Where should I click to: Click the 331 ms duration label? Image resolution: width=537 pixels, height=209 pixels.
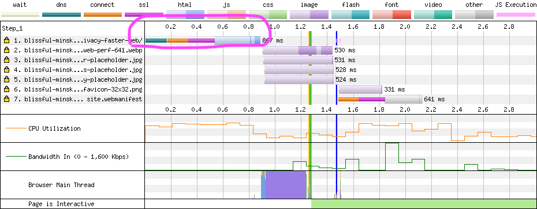coord(394,89)
